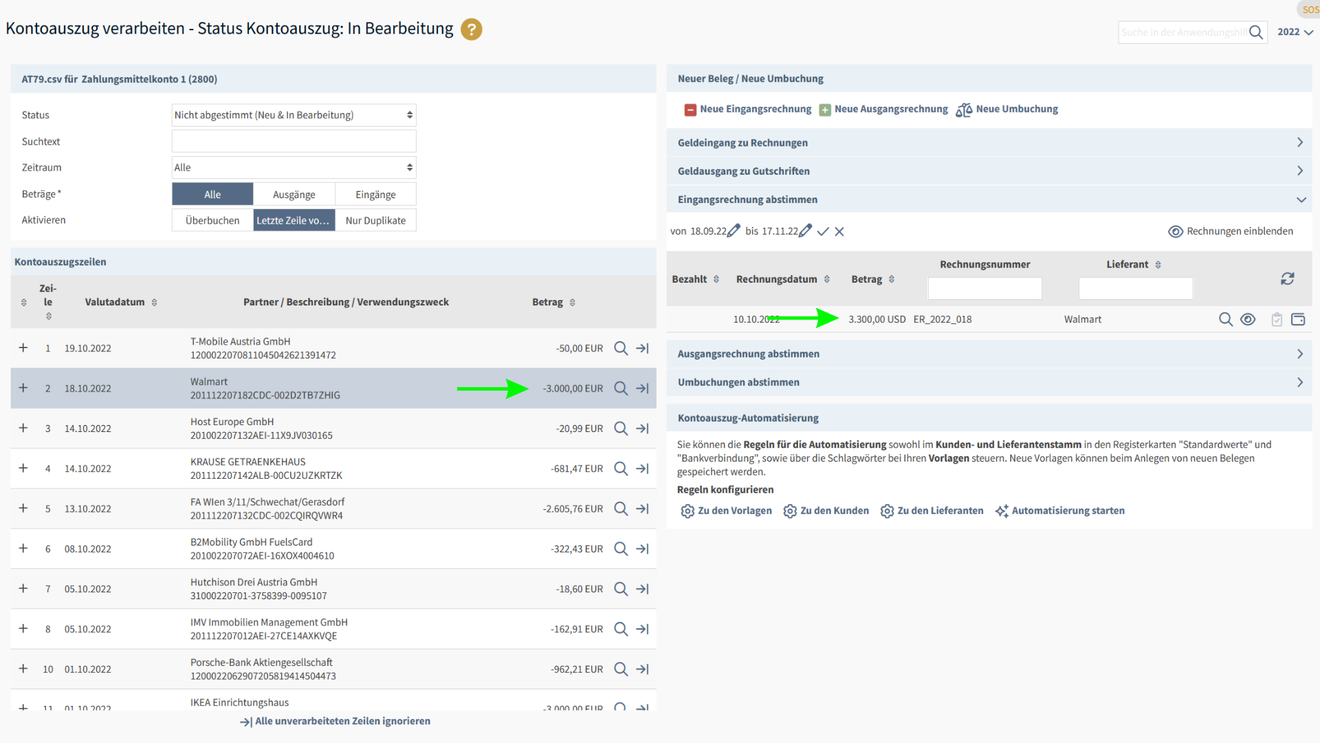The height and width of the screenshot is (743, 1320).
Task: Click the pencil icon next to 18.09.22
Action: coord(734,231)
